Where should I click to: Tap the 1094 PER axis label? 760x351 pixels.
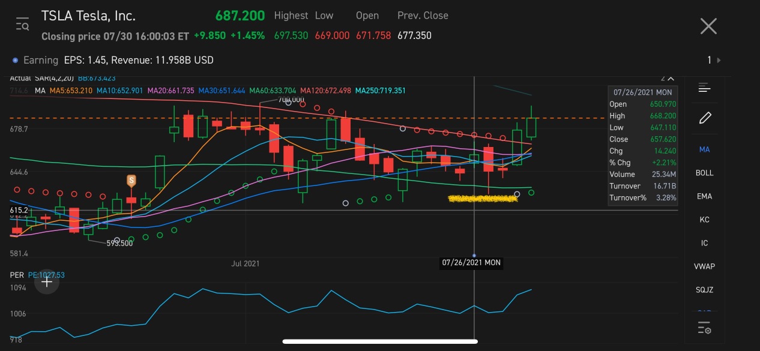click(18, 288)
